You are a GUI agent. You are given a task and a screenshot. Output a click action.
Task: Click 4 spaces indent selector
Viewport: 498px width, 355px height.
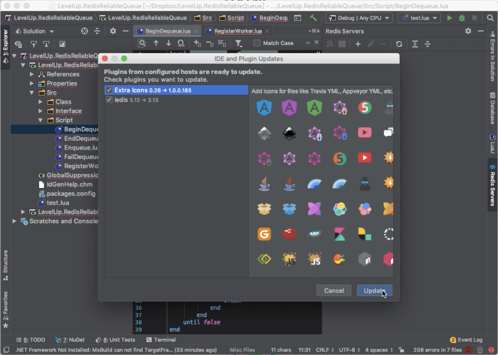(379, 350)
